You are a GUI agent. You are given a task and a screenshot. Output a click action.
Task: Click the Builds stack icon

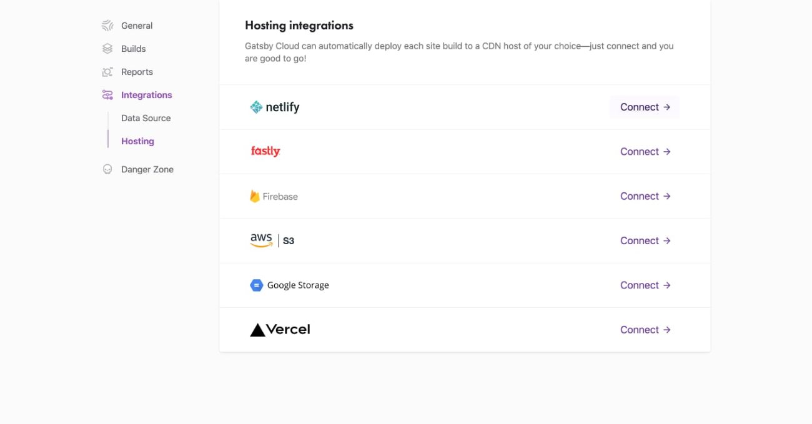107,49
